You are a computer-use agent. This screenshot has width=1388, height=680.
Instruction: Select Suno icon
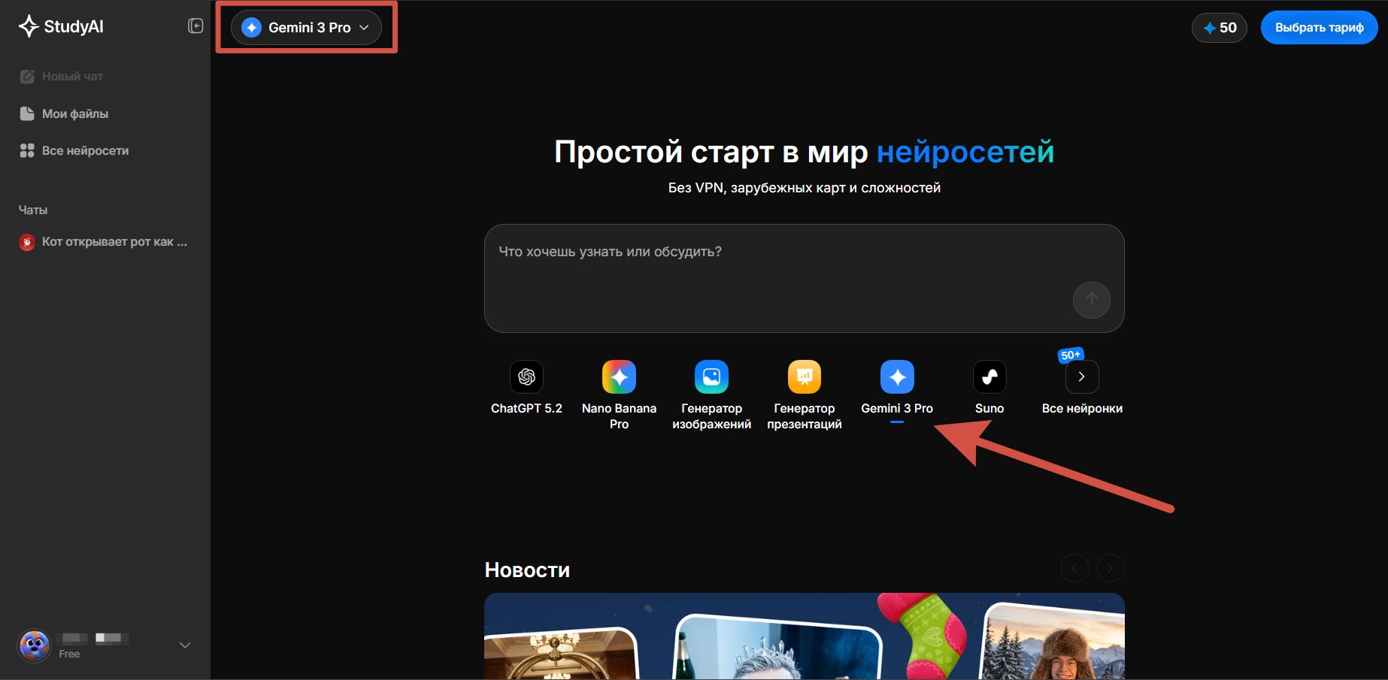[x=989, y=376]
